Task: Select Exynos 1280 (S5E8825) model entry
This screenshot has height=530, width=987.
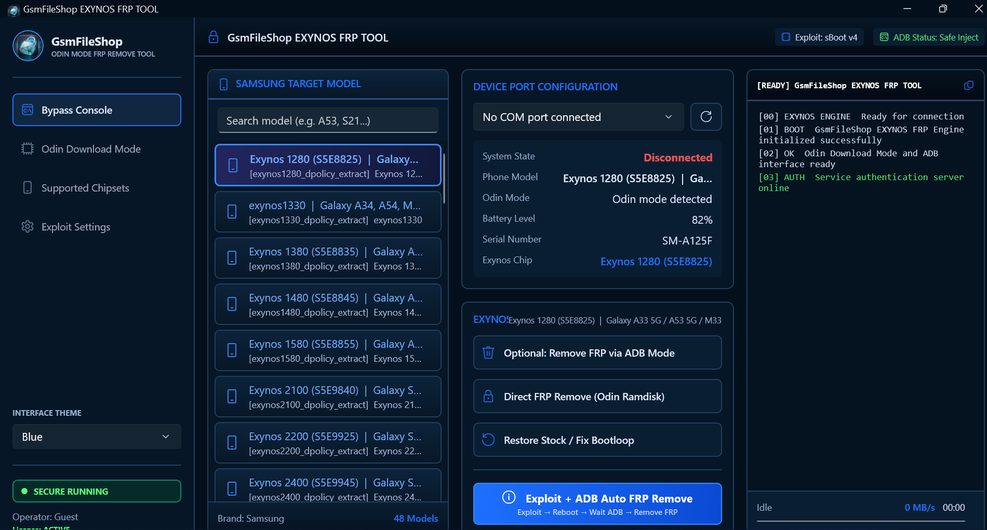Action: [x=328, y=165]
